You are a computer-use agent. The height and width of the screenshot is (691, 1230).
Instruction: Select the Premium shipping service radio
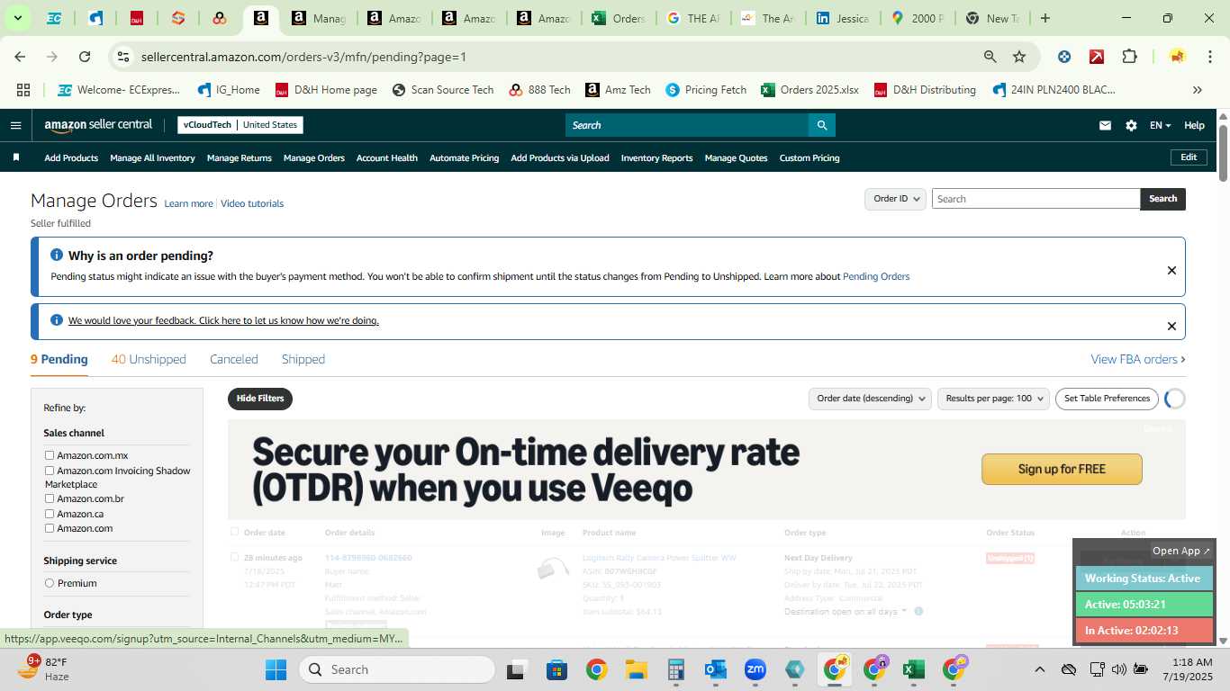(x=50, y=583)
